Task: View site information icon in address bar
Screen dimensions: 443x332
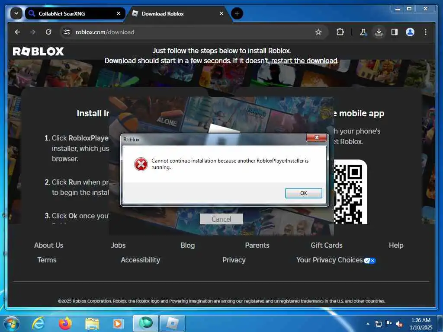Action: tap(67, 32)
